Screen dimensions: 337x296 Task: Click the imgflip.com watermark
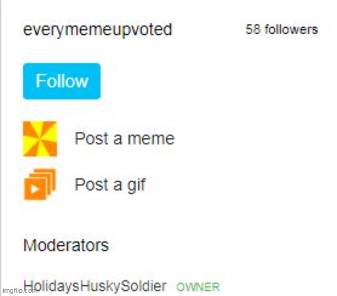(20, 291)
